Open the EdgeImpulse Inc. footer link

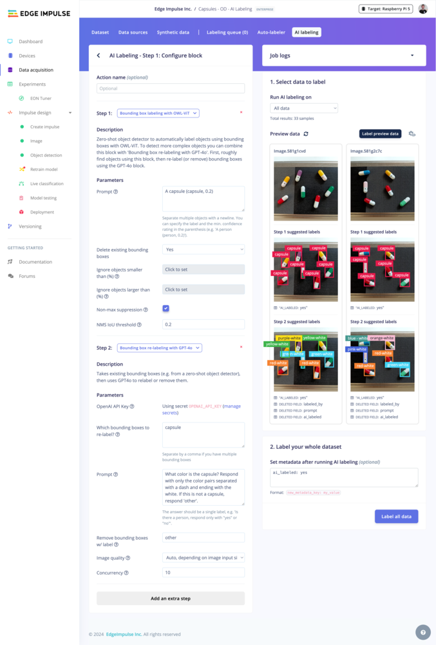pos(125,634)
